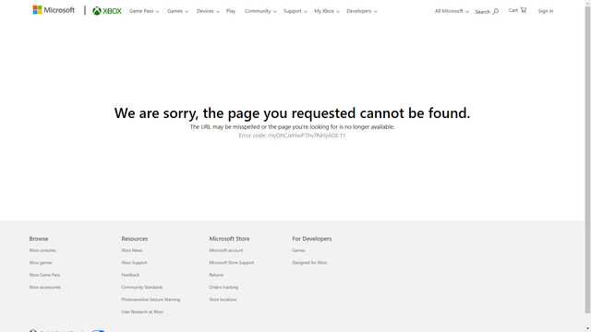The image size is (591, 332).
Task: Click the error code text line
Action: [292, 136]
